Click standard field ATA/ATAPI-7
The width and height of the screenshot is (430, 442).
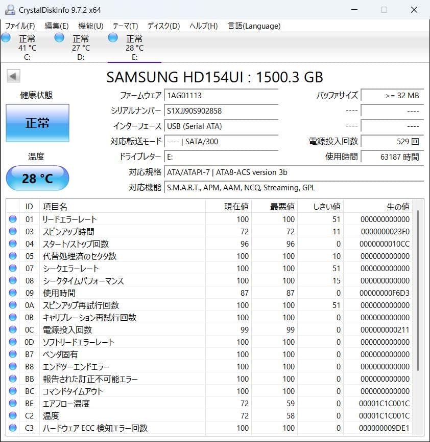294,172
